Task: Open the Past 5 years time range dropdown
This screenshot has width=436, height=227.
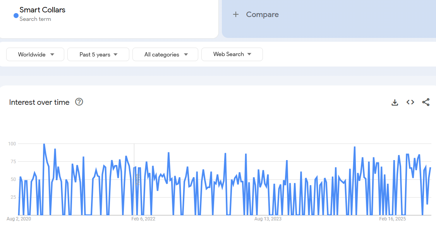Action: 98,55
